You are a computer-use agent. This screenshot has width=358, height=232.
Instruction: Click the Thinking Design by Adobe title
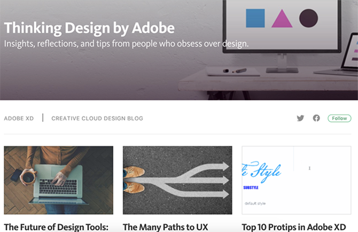pyautogui.click(x=89, y=28)
